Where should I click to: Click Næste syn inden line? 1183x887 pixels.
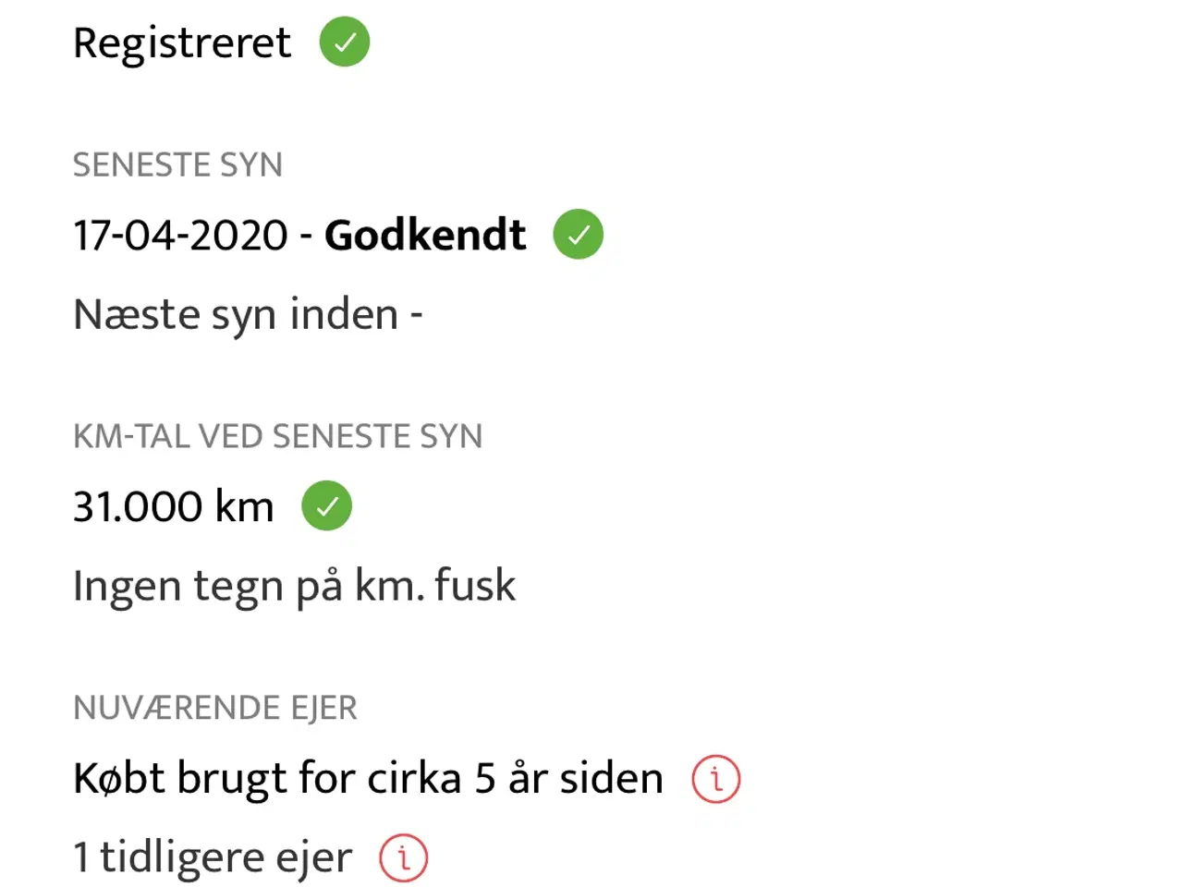(x=248, y=316)
